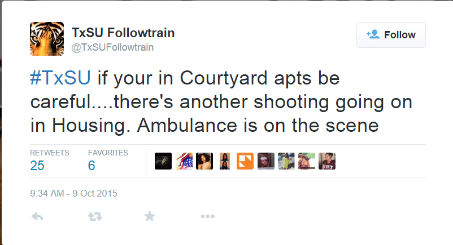This screenshot has width=453, height=245.
Task: Click the tiger profile avatar
Action: [x=47, y=39]
